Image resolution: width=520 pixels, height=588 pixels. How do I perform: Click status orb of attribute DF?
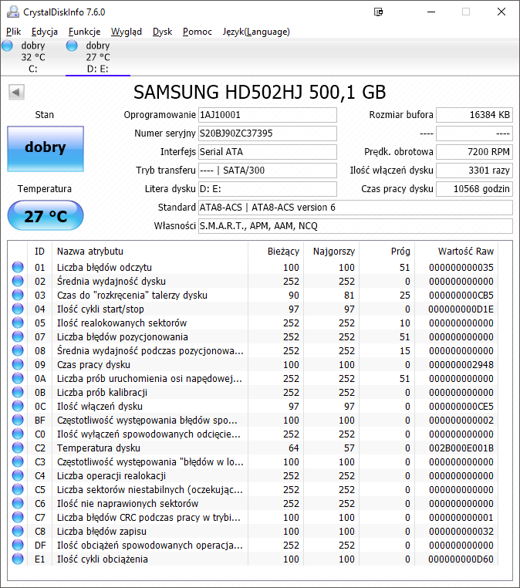(18, 545)
